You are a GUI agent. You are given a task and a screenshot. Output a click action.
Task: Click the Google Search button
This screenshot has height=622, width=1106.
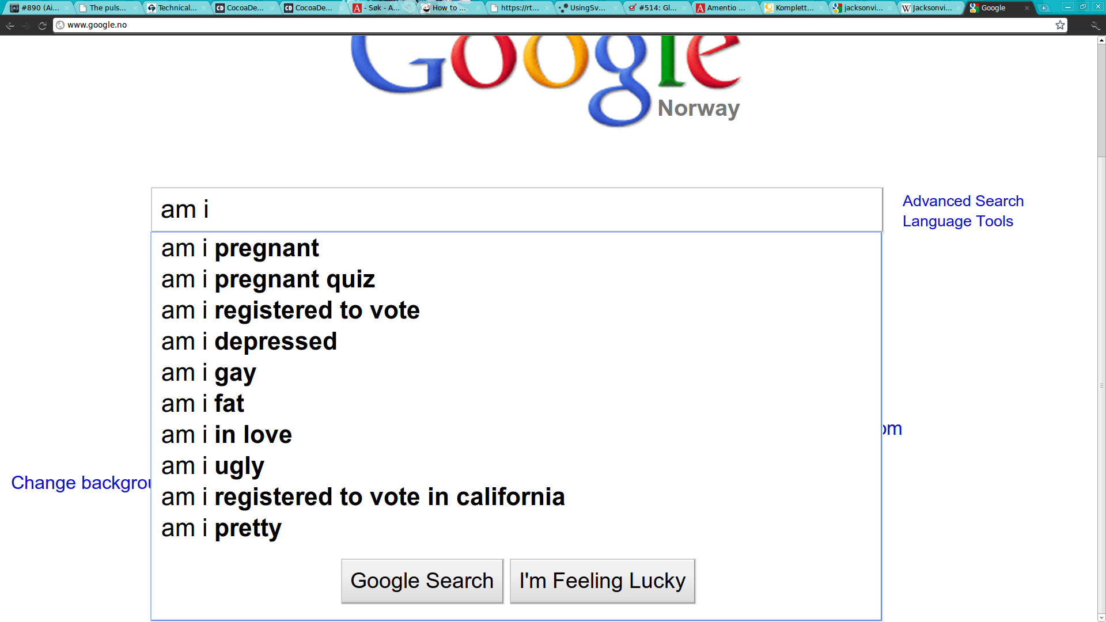[422, 581]
